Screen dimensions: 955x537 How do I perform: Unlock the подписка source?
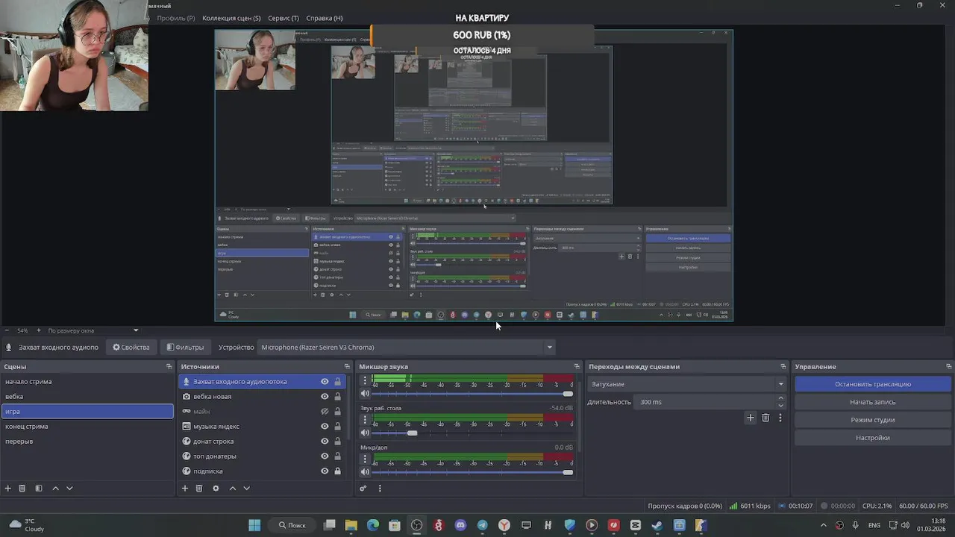click(x=337, y=471)
